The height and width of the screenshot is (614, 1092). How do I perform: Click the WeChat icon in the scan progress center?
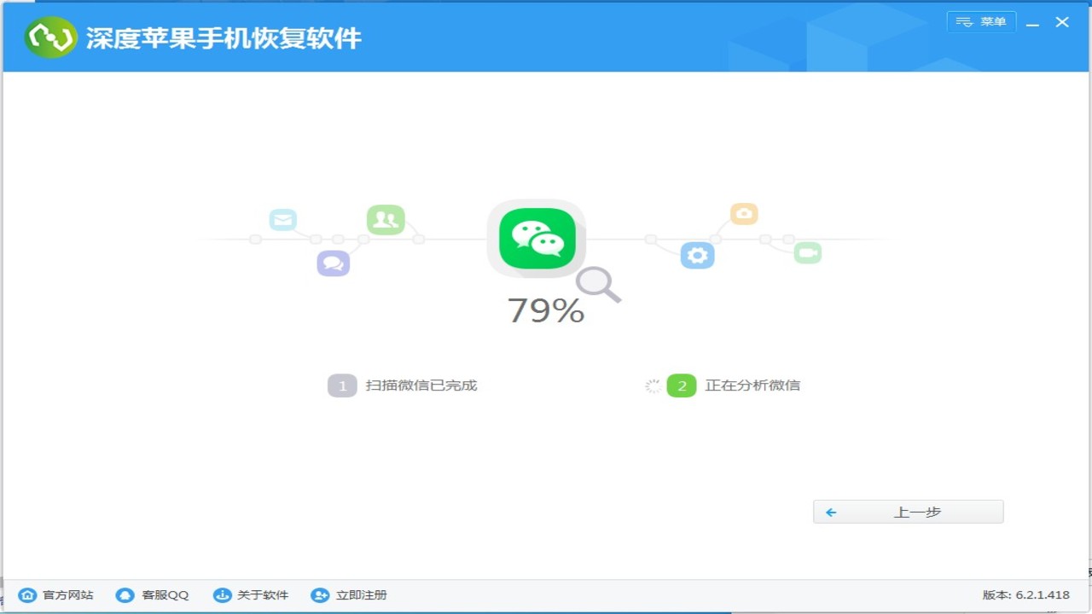(x=536, y=238)
